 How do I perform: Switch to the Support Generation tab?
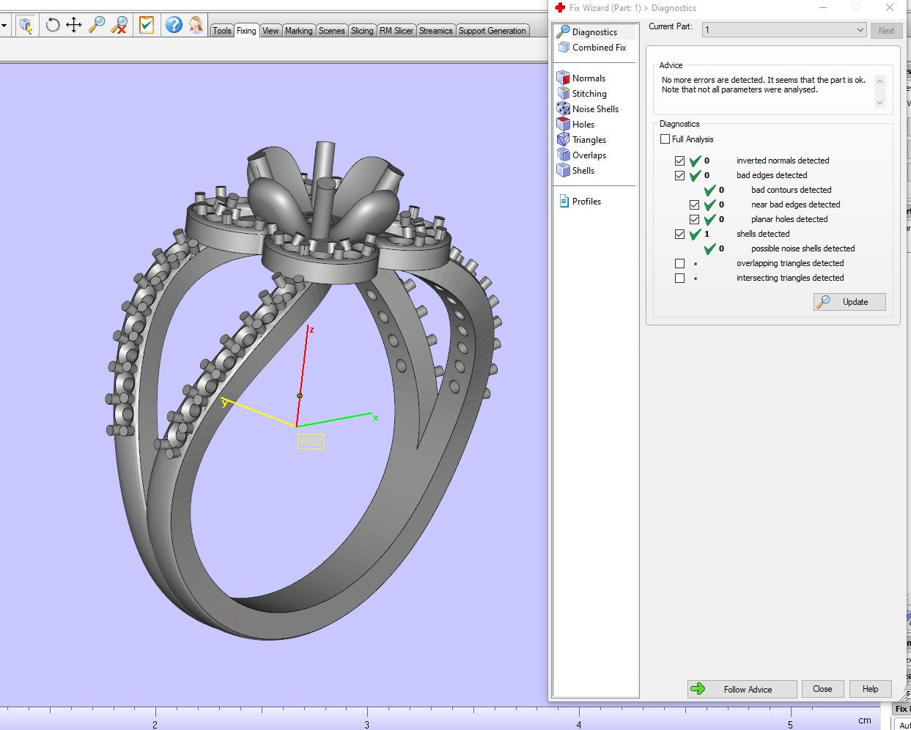(492, 31)
